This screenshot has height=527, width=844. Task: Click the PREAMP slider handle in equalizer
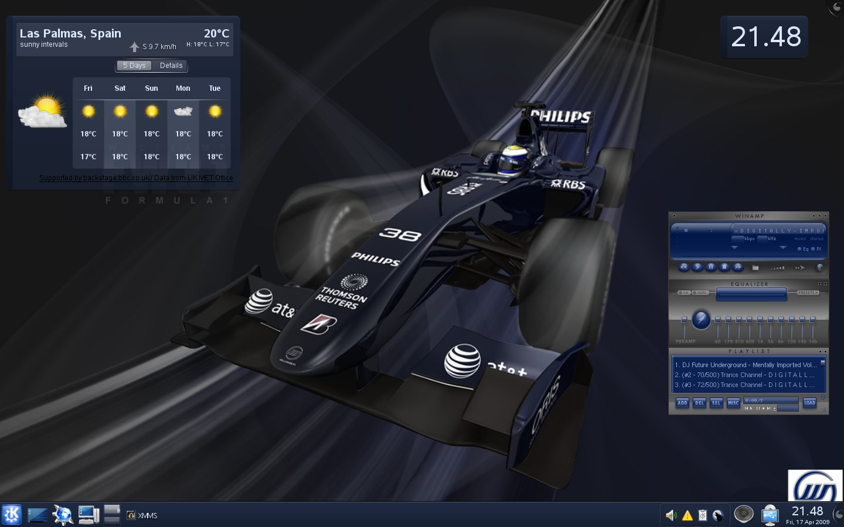coord(684,319)
